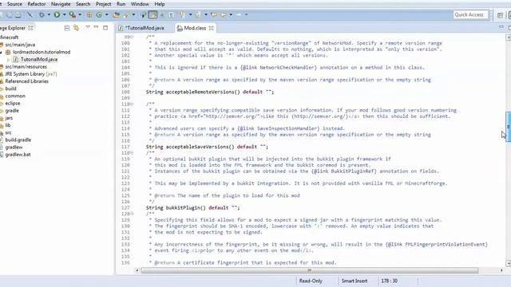Collapse the lordmastodon.tutorialmod package node
Image resolution: width=511 pixels, height=287 pixels.
point(2,52)
